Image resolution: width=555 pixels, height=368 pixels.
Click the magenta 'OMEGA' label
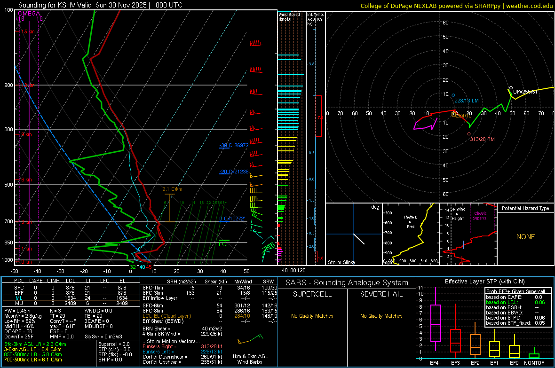click(x=29, y=14)
